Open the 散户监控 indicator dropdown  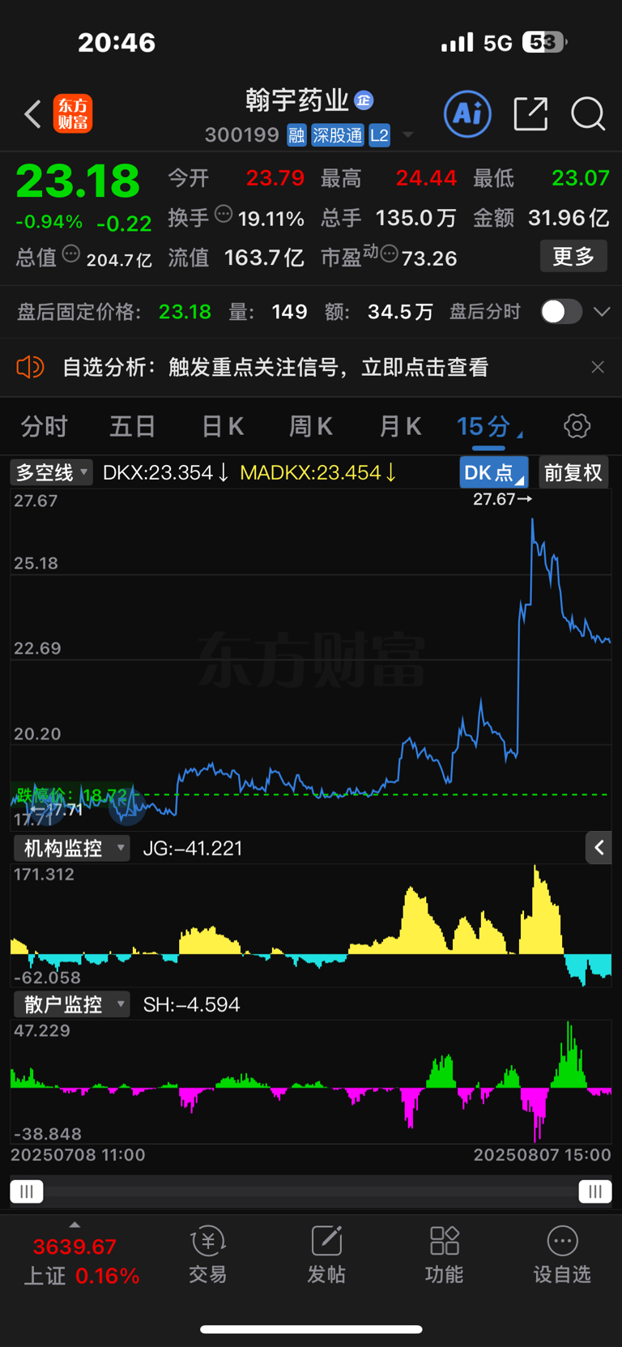tap(72, 1004)
